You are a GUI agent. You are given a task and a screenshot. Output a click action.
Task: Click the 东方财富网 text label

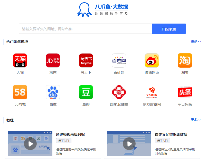pos(152,104)
